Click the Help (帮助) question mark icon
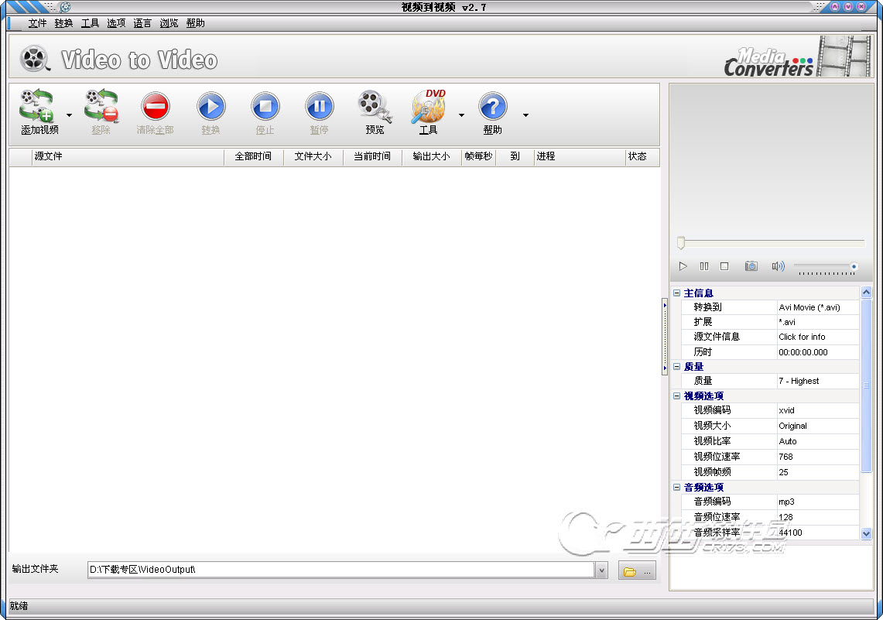The image size is (883, 620). tap(492, 107)
